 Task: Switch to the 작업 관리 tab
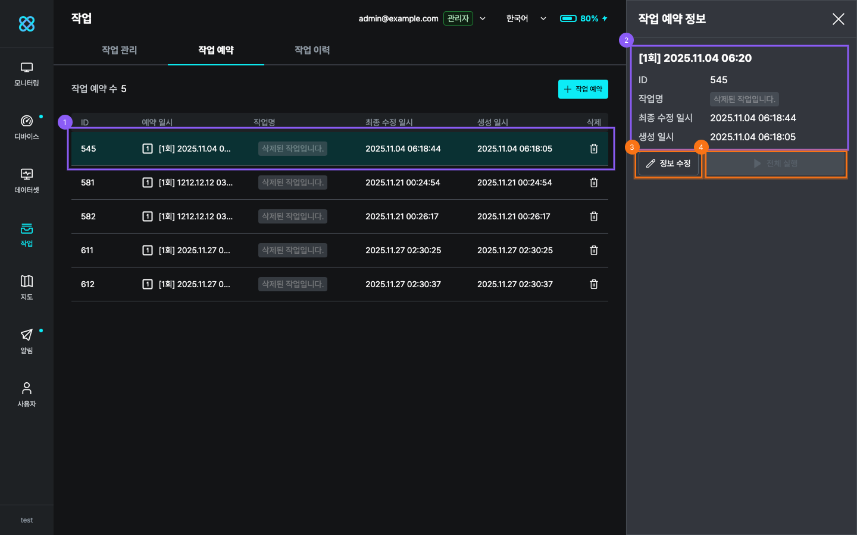[x=120, y=50]
